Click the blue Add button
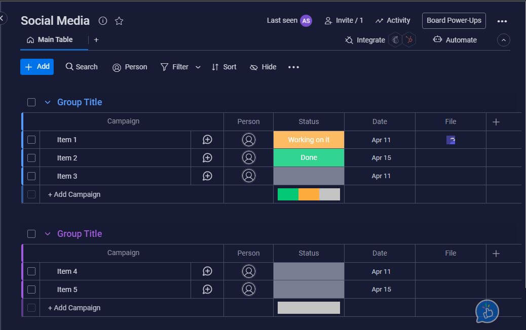The height and width of the screenshot is (330, 526). coord(37,67)
